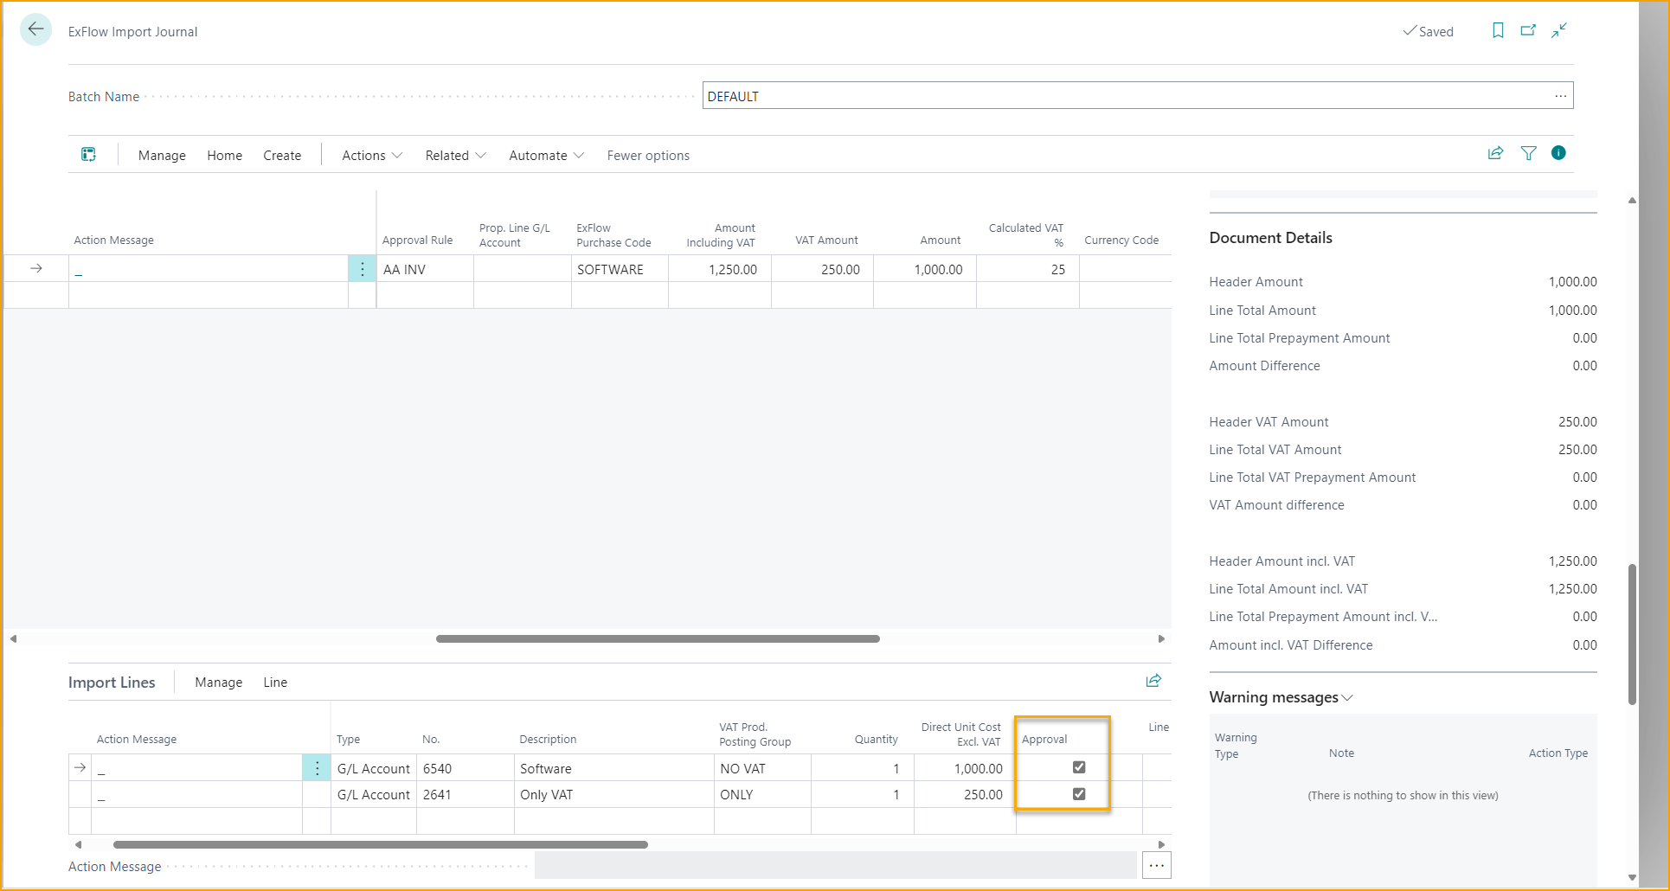Click the journal grid horizontal scrollbar

coord(658,638)
